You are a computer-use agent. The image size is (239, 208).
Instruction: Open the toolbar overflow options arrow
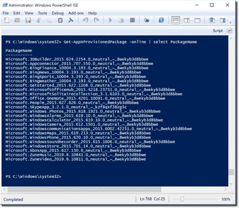[x=230, y=22]
